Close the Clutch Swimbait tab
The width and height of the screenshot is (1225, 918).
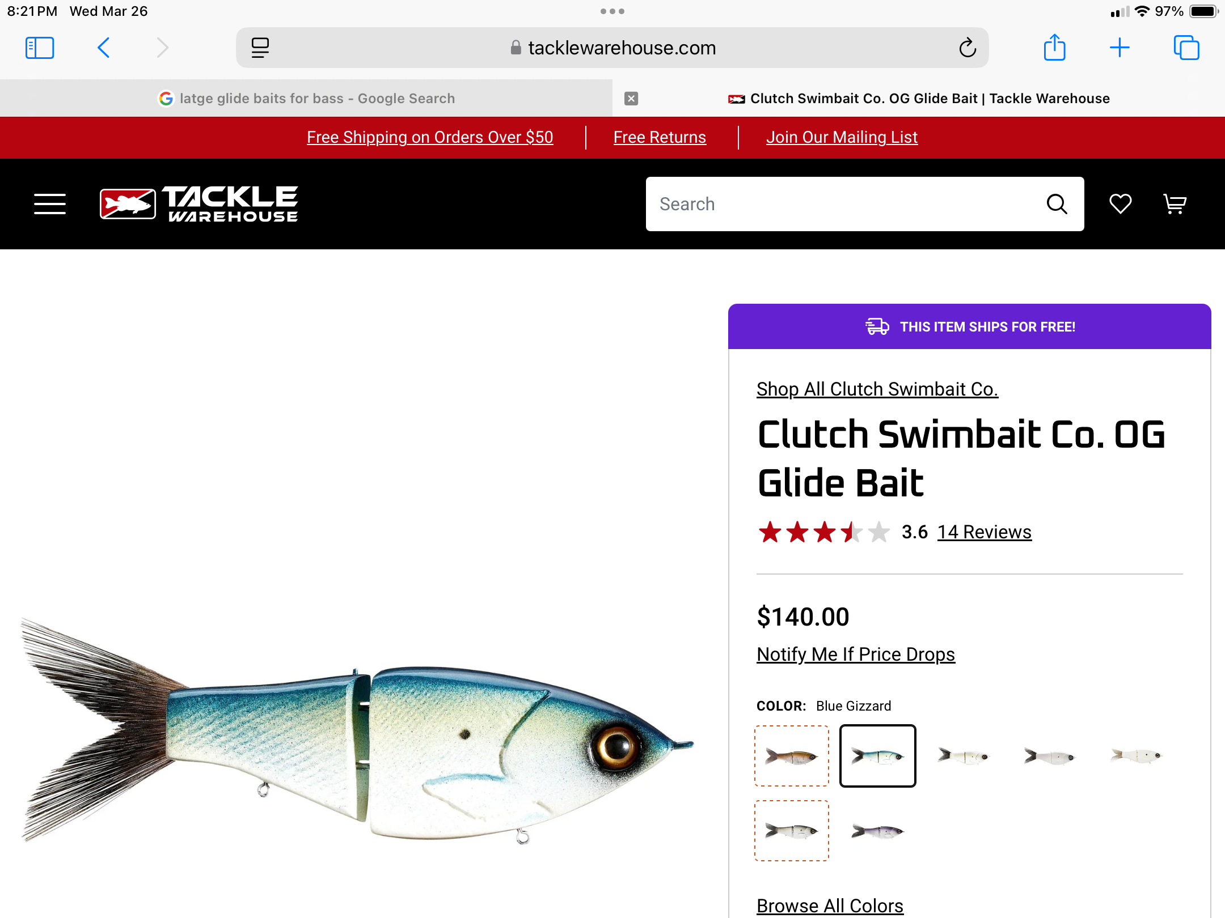631,99
